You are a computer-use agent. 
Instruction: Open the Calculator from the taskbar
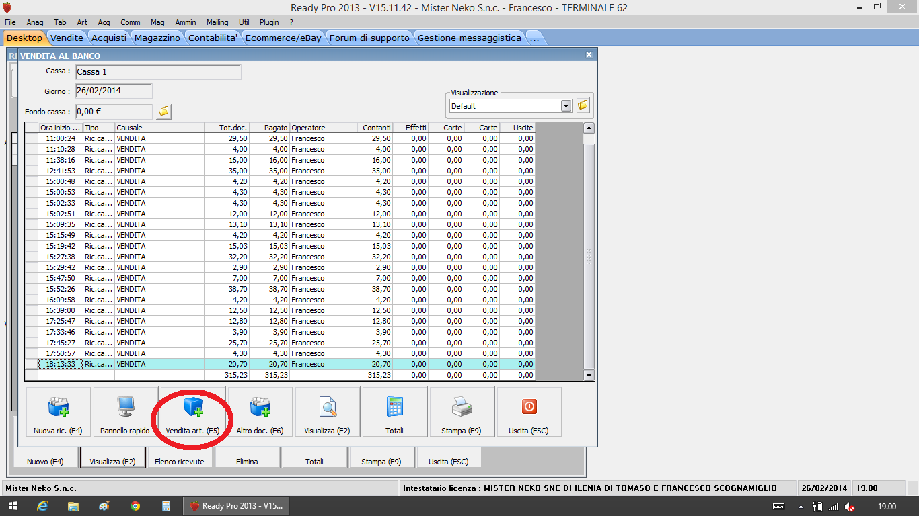click(166, 506)
